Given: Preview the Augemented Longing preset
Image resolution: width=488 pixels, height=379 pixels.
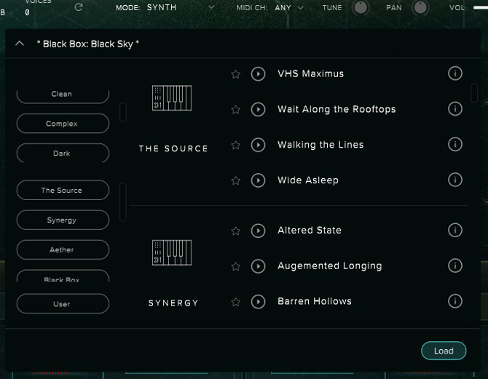Looking at the screenshot, I should [x=258, y=266].
